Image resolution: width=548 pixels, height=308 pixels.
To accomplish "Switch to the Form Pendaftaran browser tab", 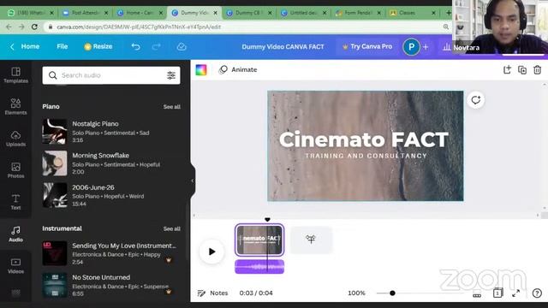I will click(x=358, y=13).
